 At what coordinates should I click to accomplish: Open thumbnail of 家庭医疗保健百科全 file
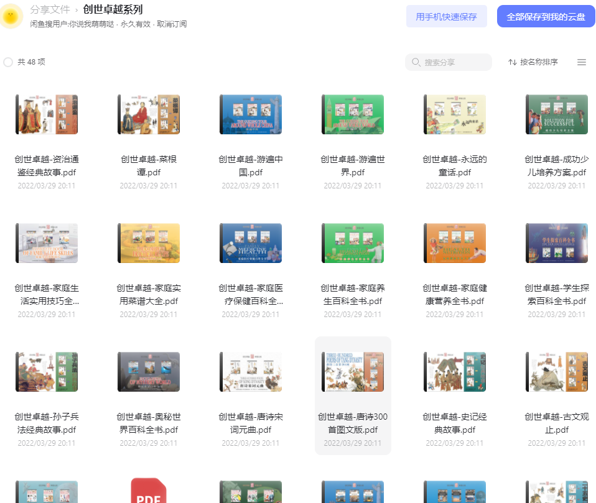tap(251, 243)
